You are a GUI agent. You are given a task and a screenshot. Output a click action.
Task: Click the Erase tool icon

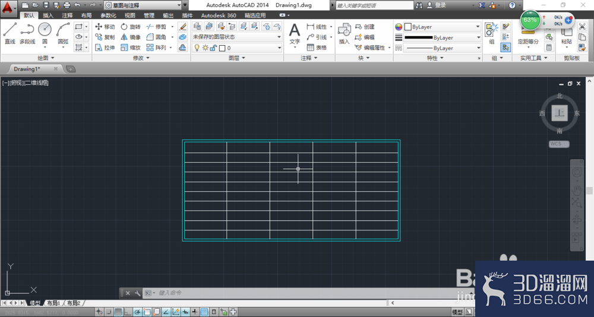click(x=182, y=27)
